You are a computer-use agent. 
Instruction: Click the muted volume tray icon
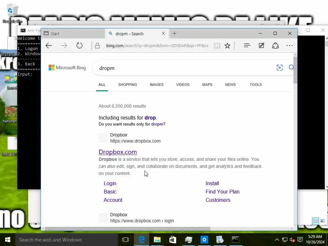[292, 240]
